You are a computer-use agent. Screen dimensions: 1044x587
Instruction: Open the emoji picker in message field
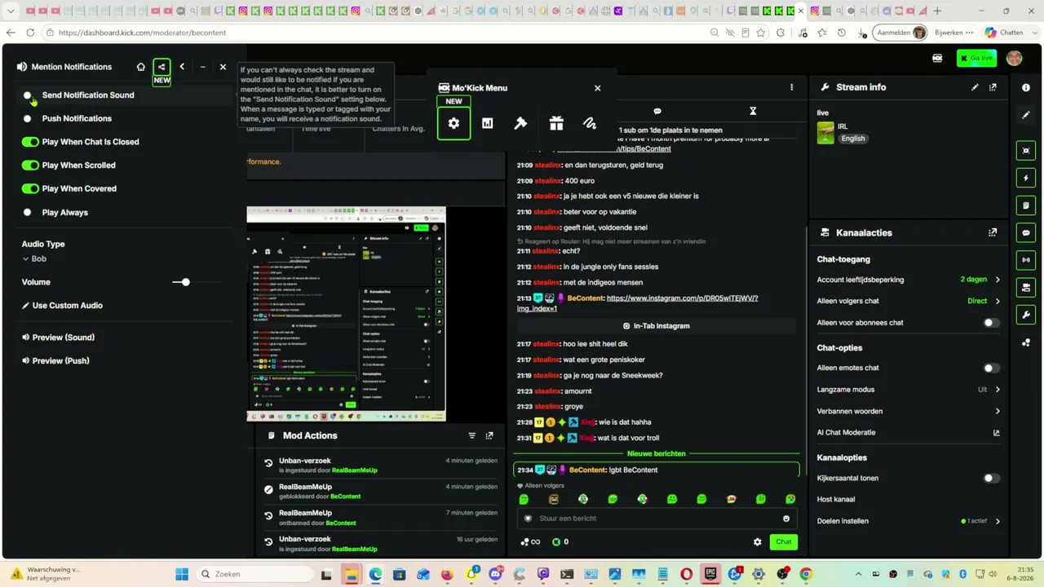pyautogui.click(x=786, y=519)
